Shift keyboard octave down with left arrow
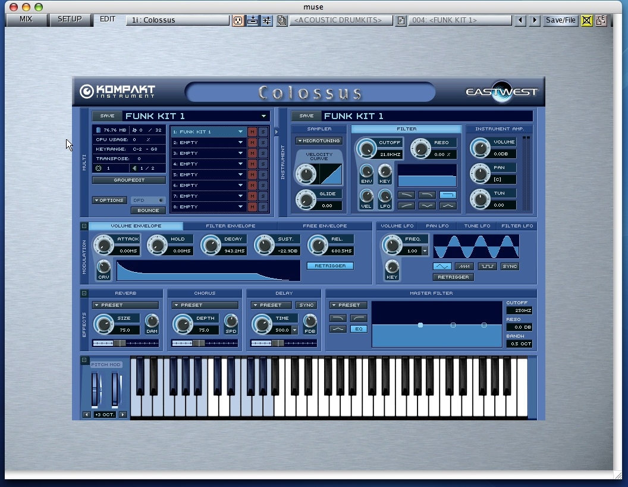 86,414
